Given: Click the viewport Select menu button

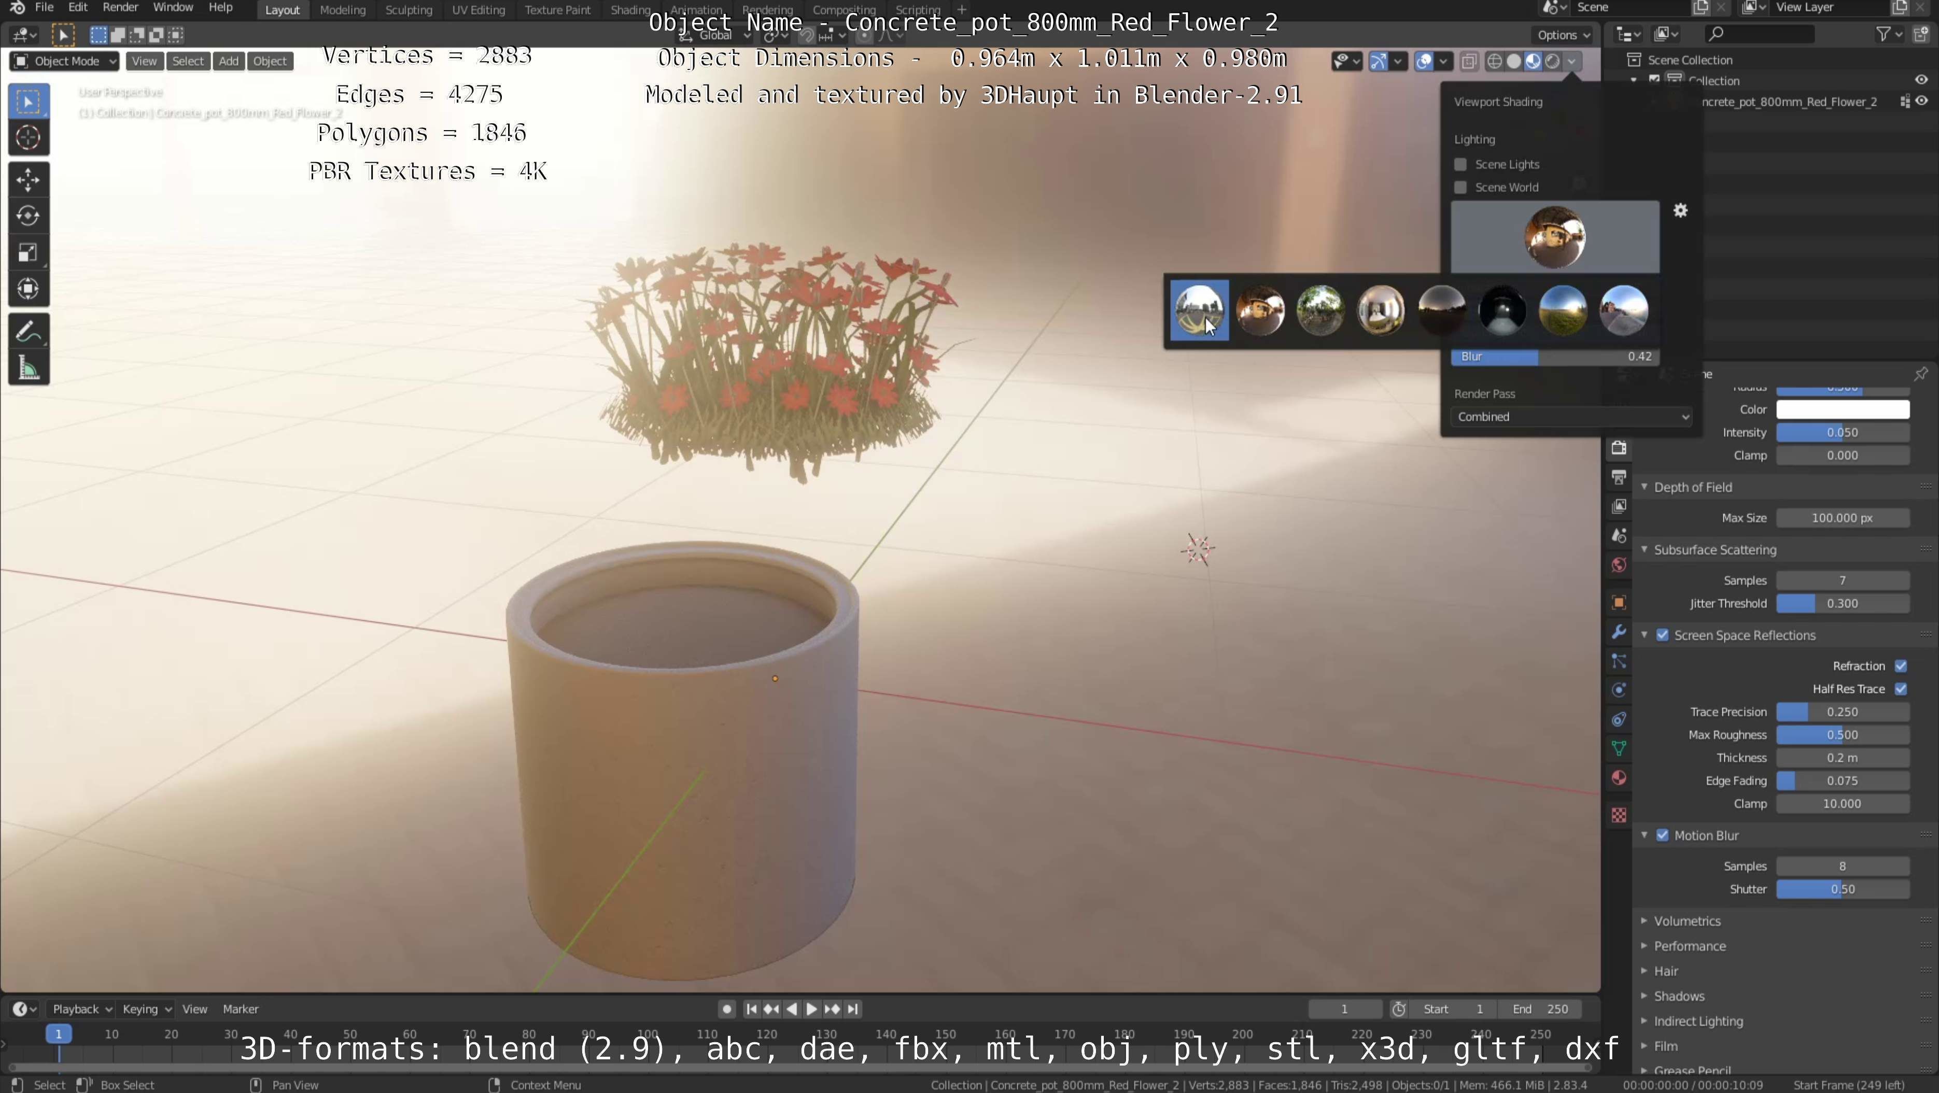Looking at the screenshot, I should tap(188, 62).
